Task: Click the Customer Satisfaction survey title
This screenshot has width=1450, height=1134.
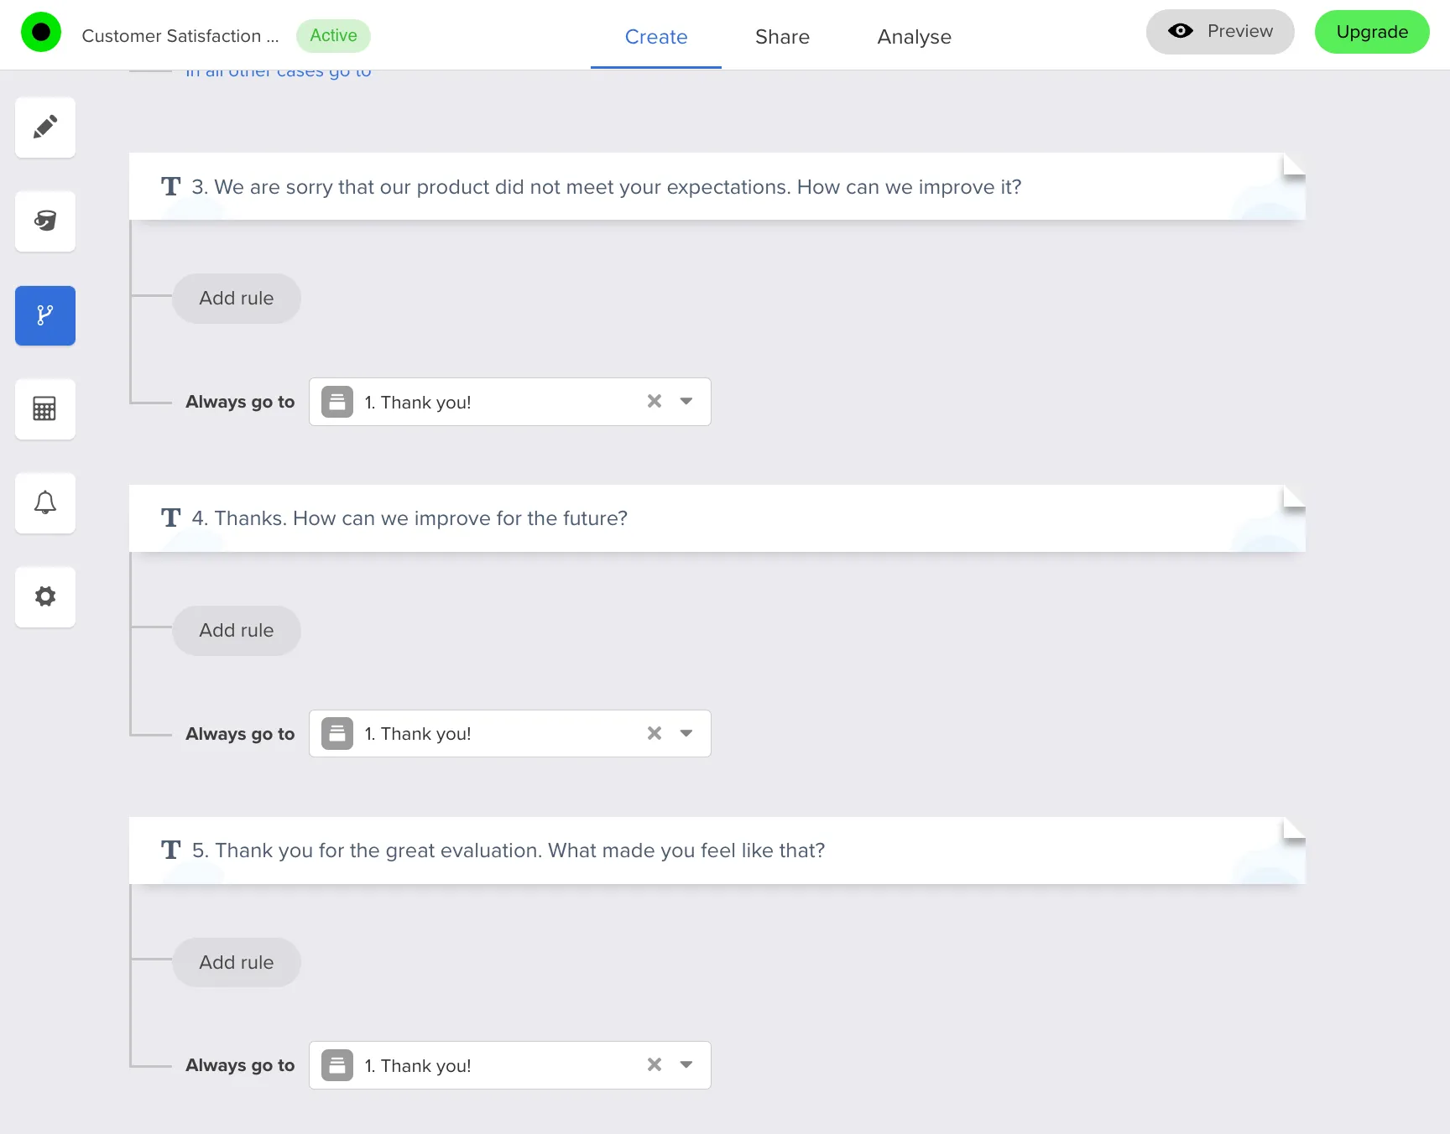Action: pos(180,36)
